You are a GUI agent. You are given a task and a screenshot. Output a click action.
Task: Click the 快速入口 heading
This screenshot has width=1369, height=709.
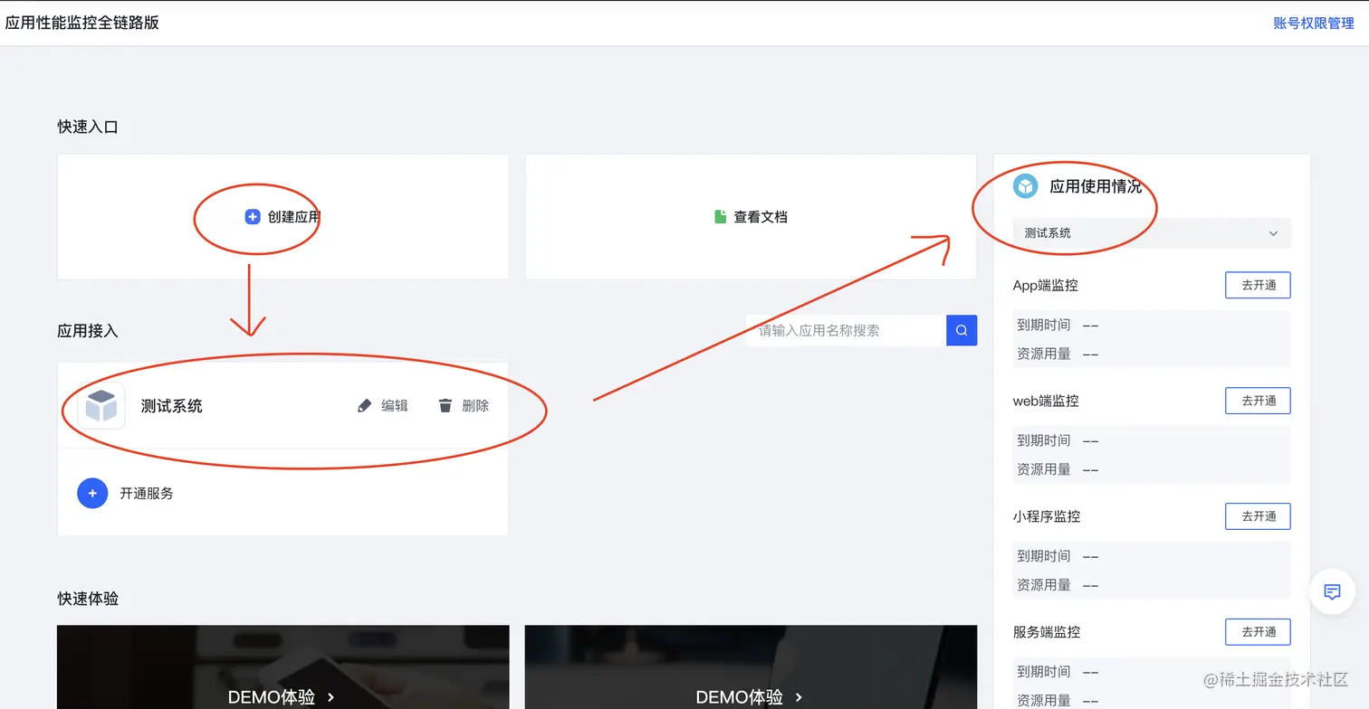point(88,127)
